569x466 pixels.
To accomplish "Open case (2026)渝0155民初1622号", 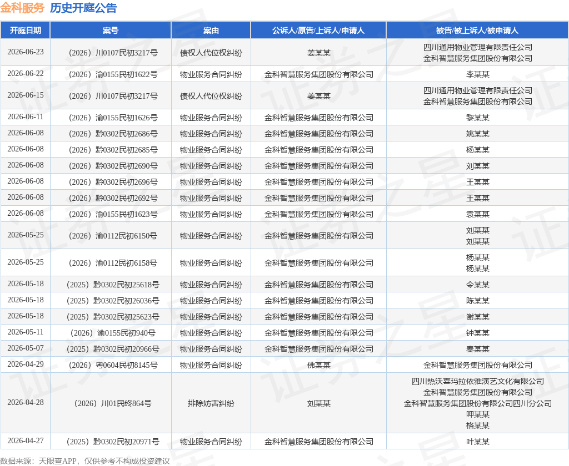I will pos(111,74).
